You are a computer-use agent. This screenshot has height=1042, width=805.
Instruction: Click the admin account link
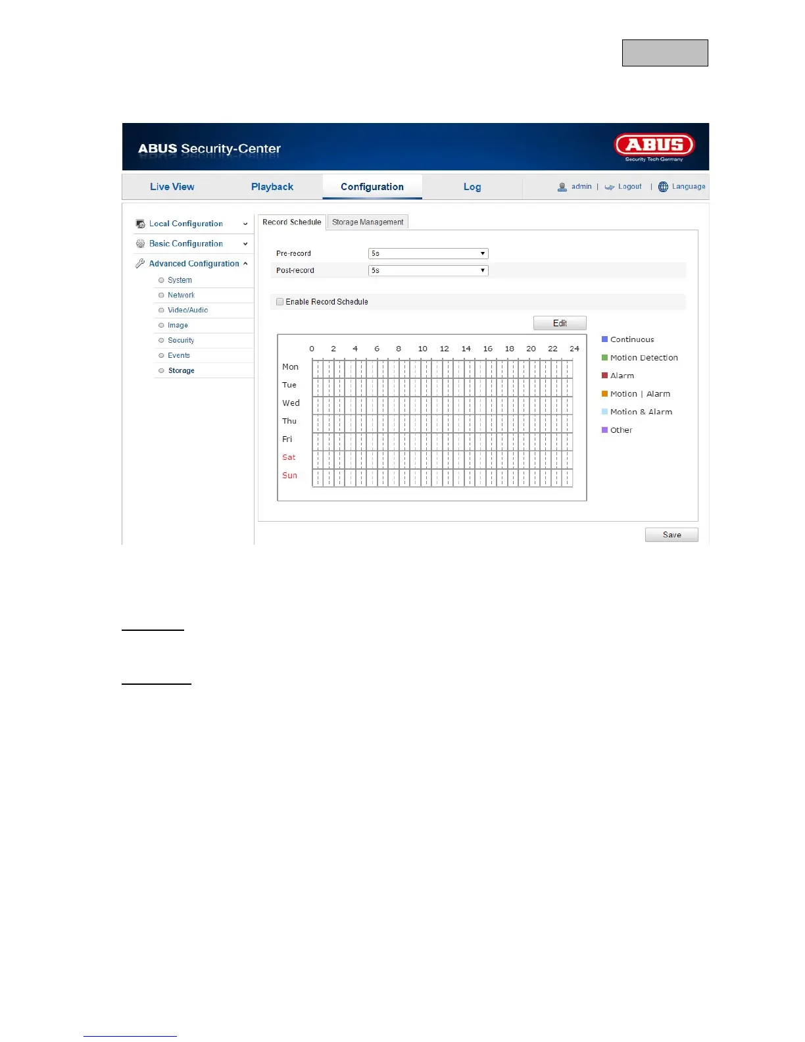(581, 187)
